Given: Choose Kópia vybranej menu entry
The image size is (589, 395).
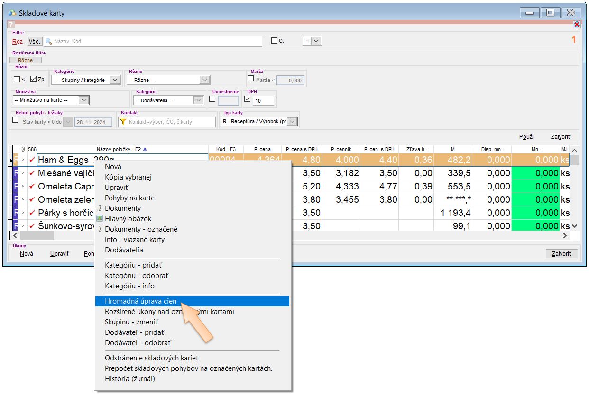Looking at the screenshot, I should (x=128, y=177).
